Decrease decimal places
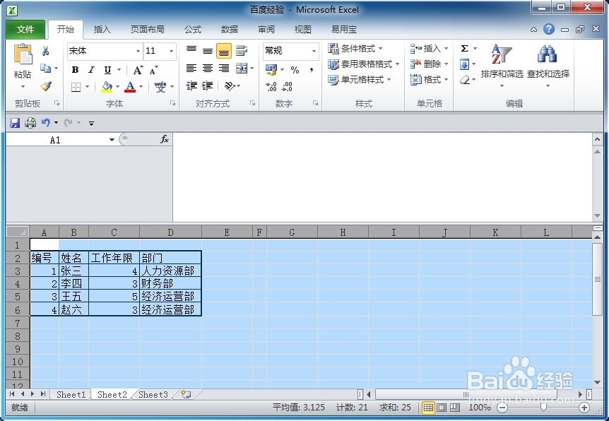 [287, 86]
